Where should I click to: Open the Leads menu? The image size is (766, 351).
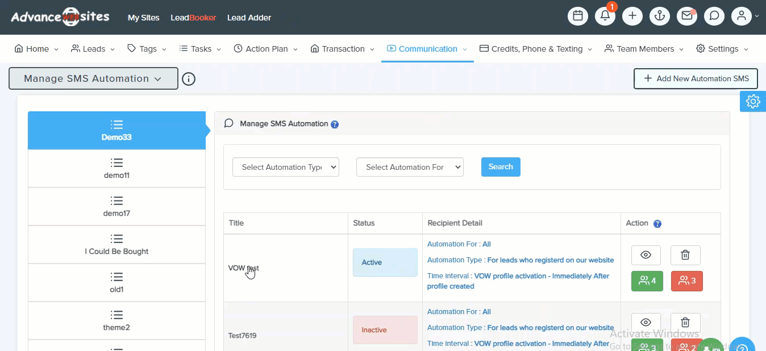click(93, 49)
